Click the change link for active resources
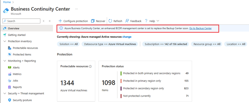The width and height of the screenshot is (249, 103). pos(127,37)
